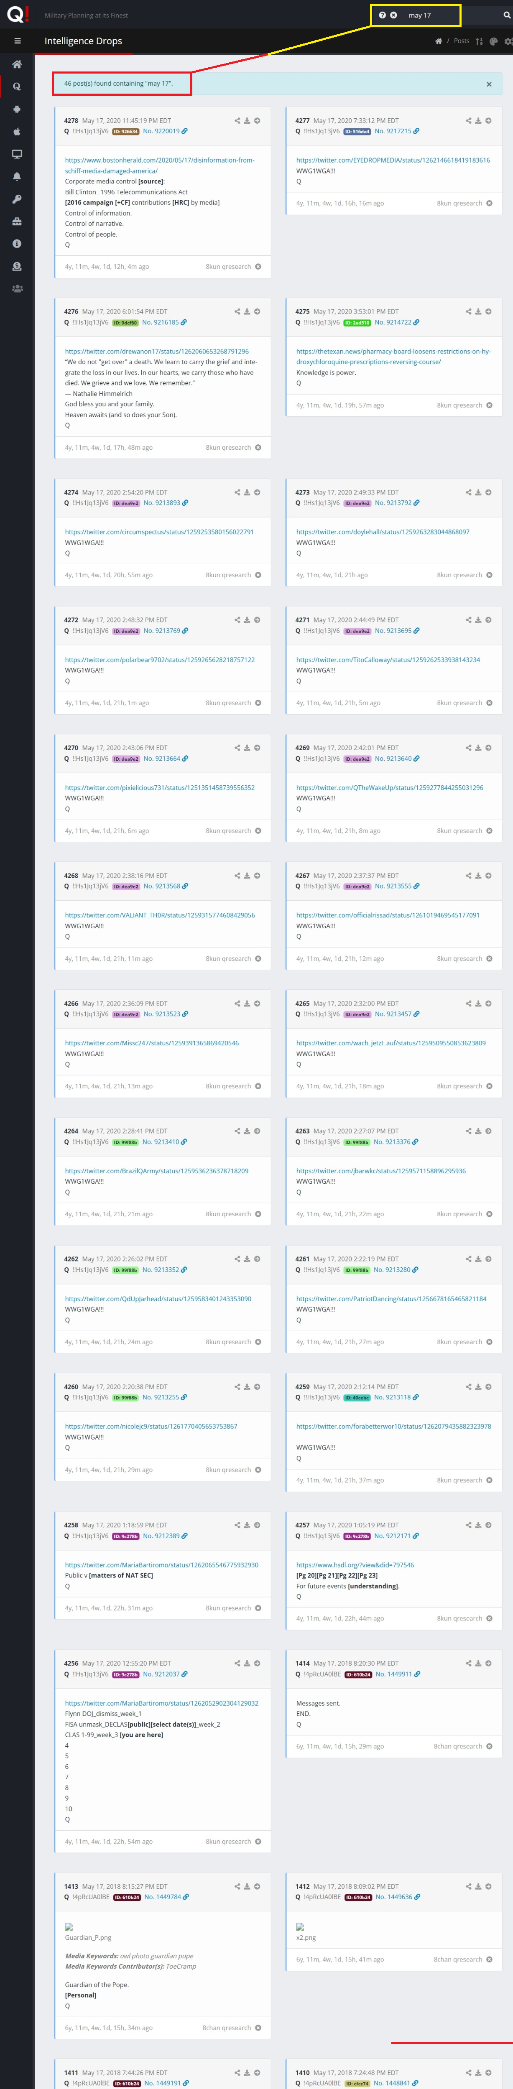
Task: Open the PatriotDancing twitter link
Action: (391, 1299)
